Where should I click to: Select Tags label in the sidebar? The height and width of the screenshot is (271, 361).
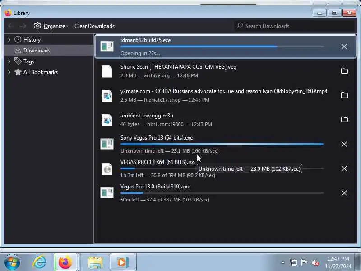point(29,61)
